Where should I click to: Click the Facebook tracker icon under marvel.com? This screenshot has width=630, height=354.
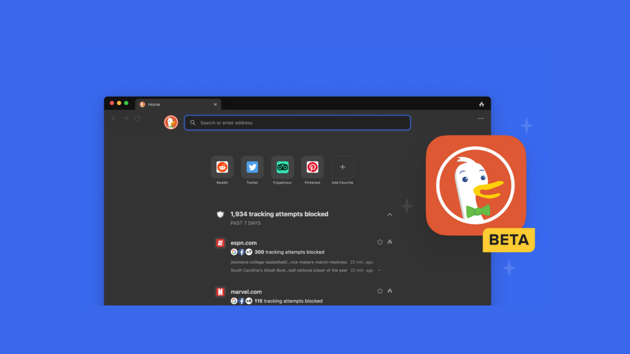242,301
